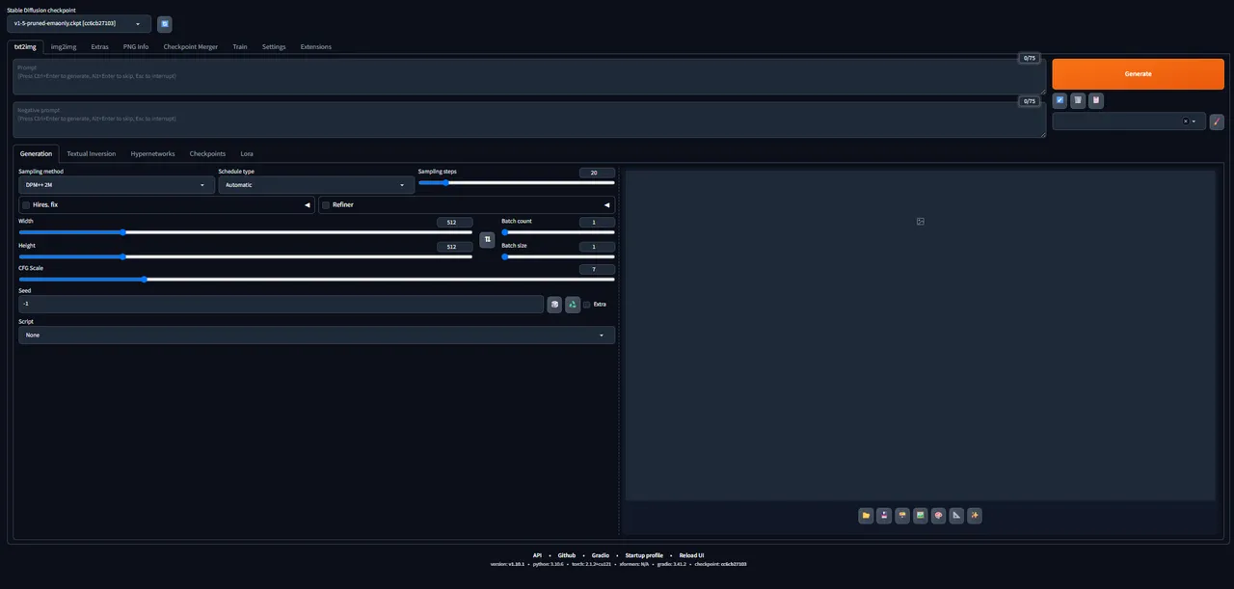Open the Settings tab

274,46
